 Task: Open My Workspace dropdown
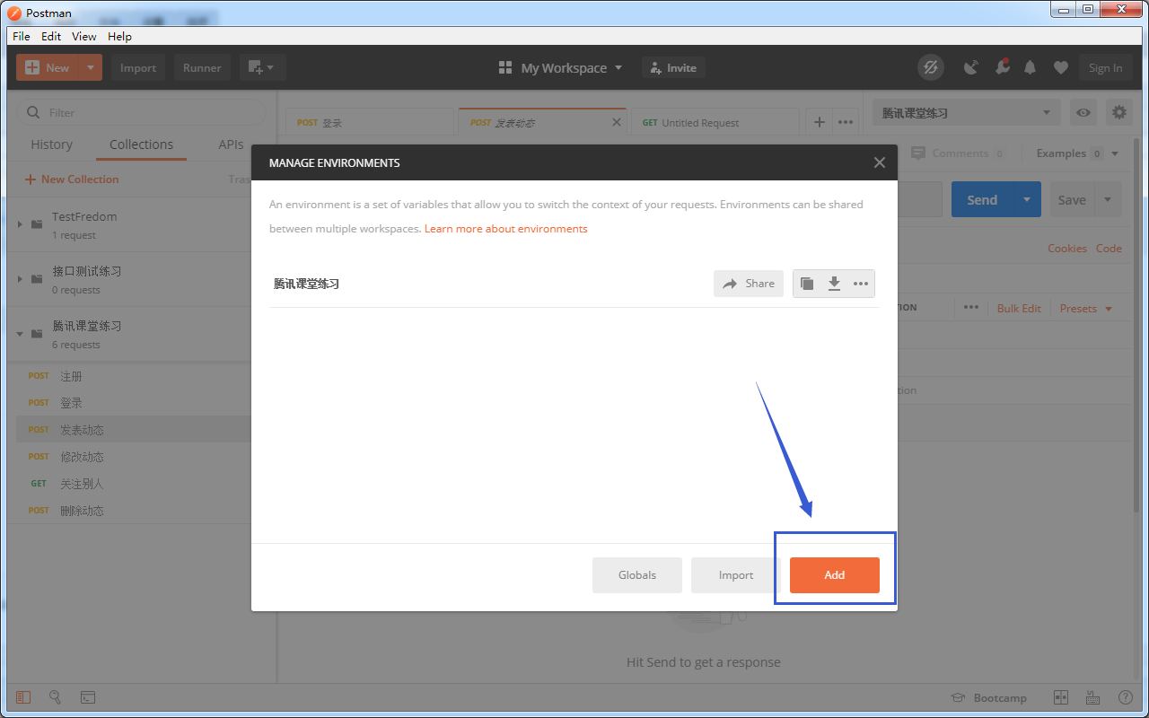tap(560, 68)
